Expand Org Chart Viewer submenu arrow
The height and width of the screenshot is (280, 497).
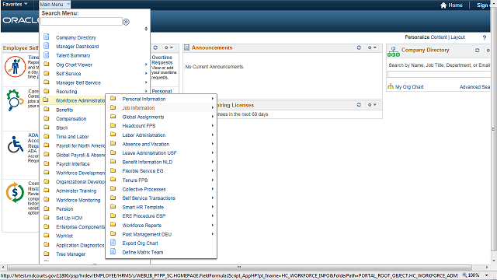(146, 65)
